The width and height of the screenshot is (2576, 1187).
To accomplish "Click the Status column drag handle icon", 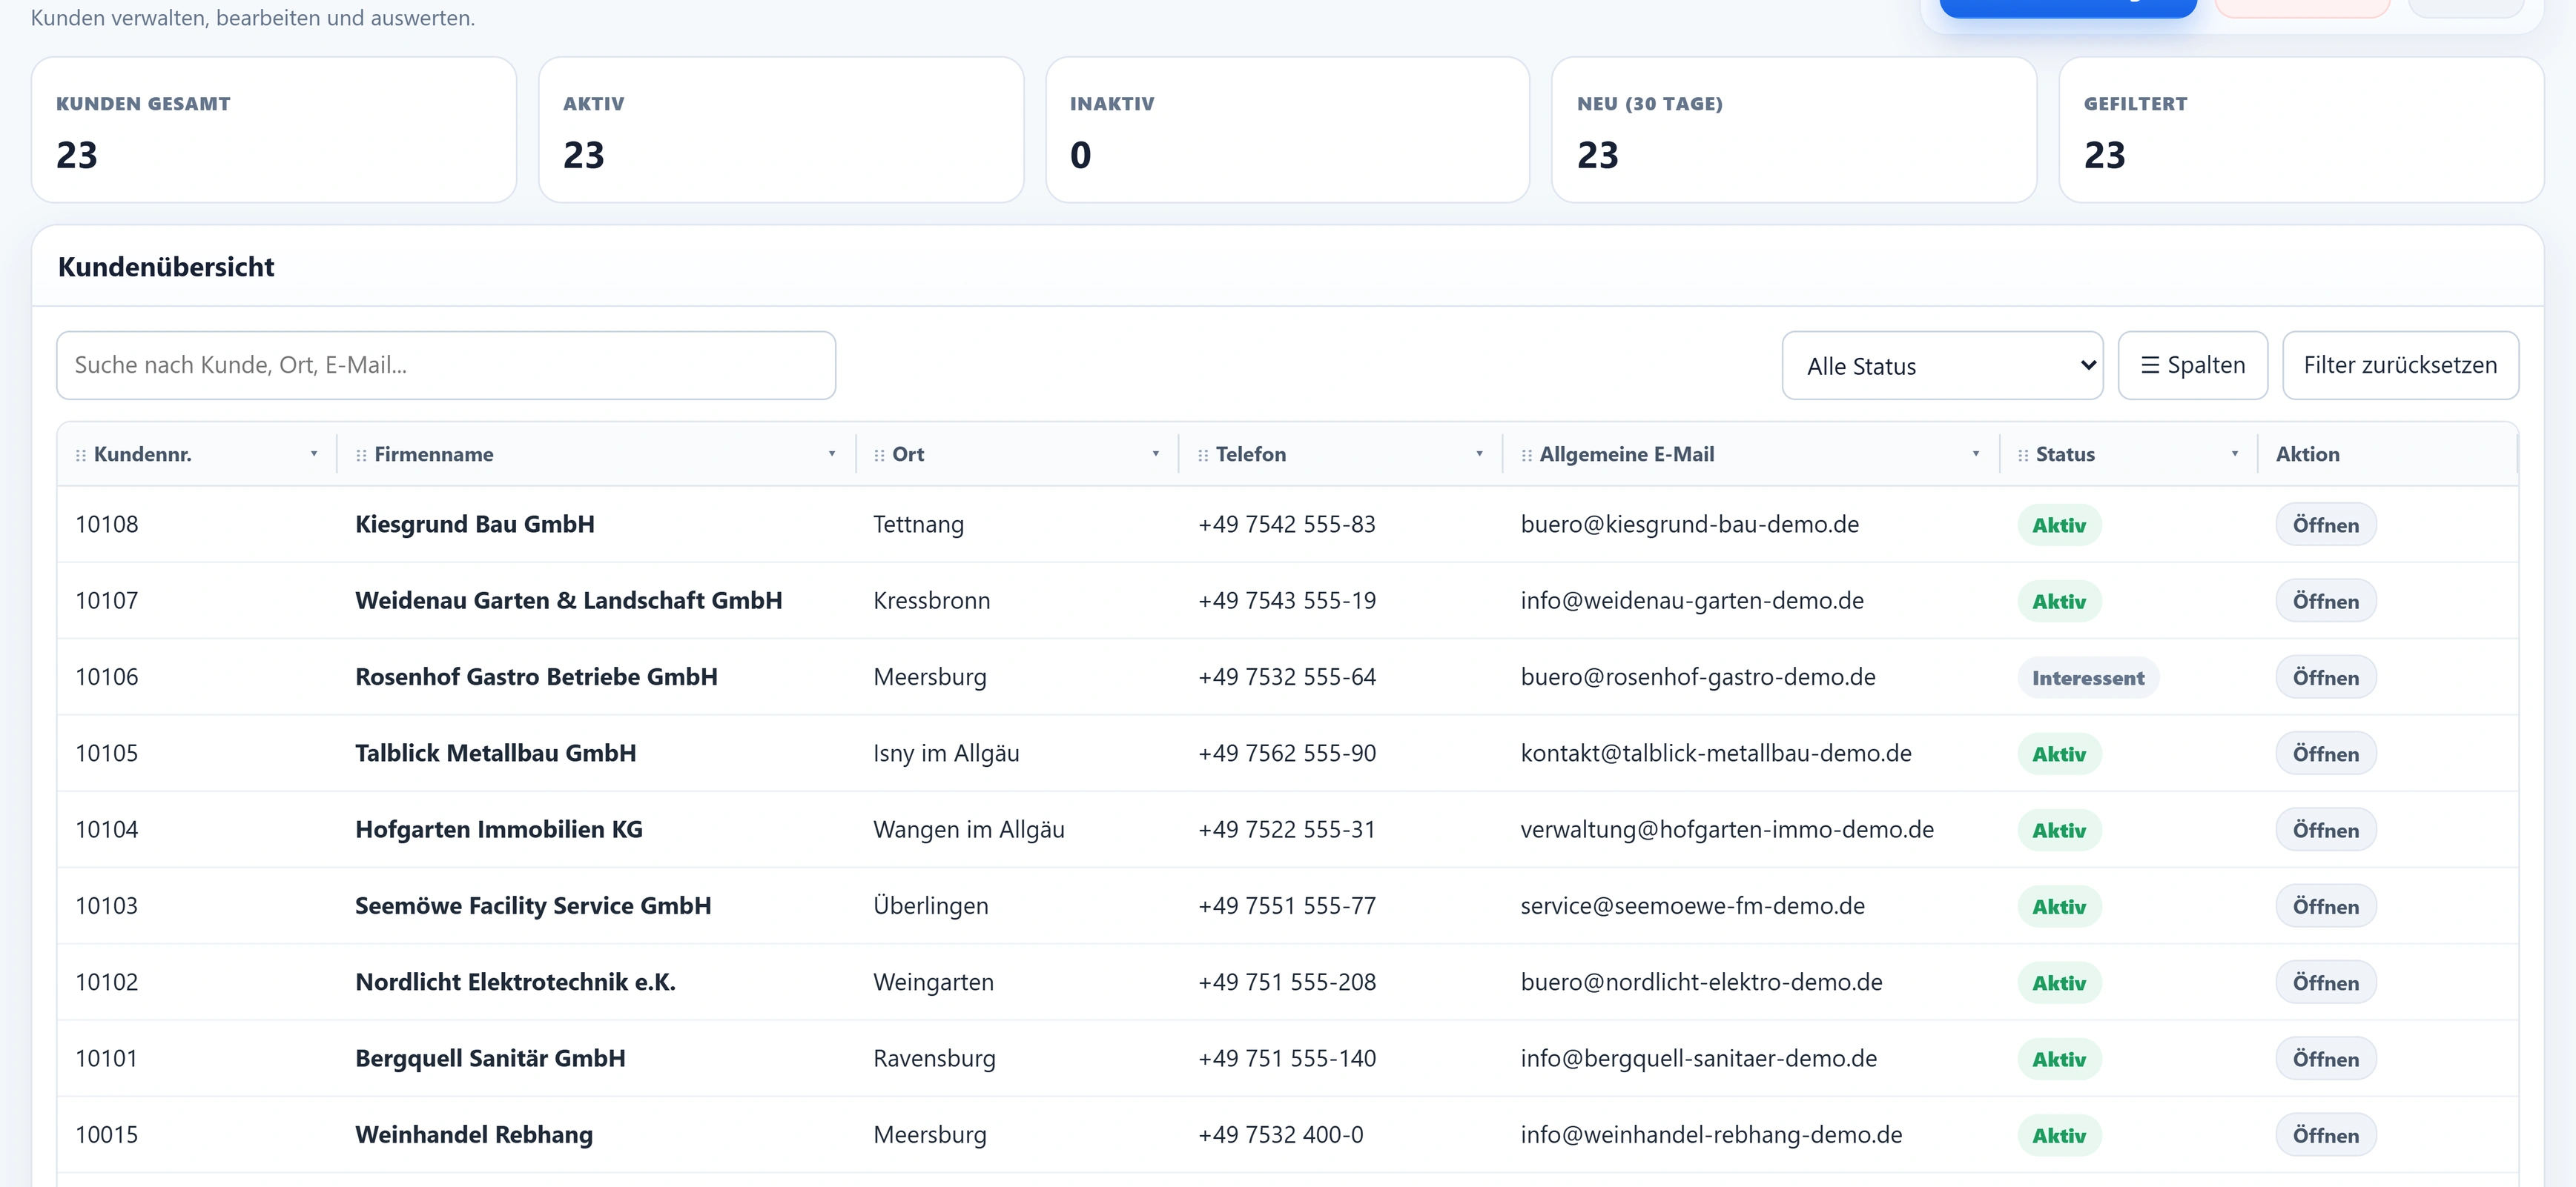I will tap(2023, 456).
